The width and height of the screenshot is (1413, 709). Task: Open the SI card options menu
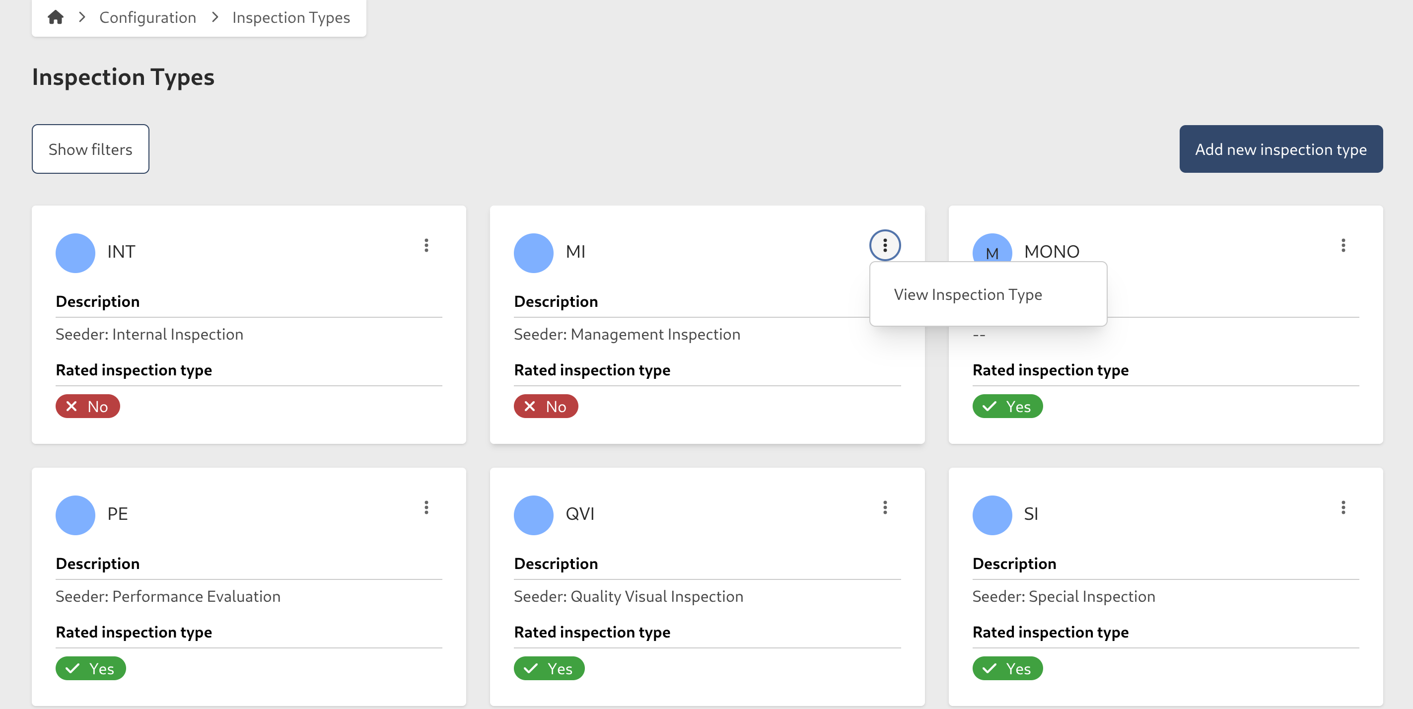coord(1343,508)
